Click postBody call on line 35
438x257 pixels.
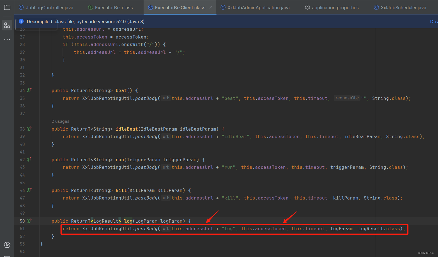(146, 98)
